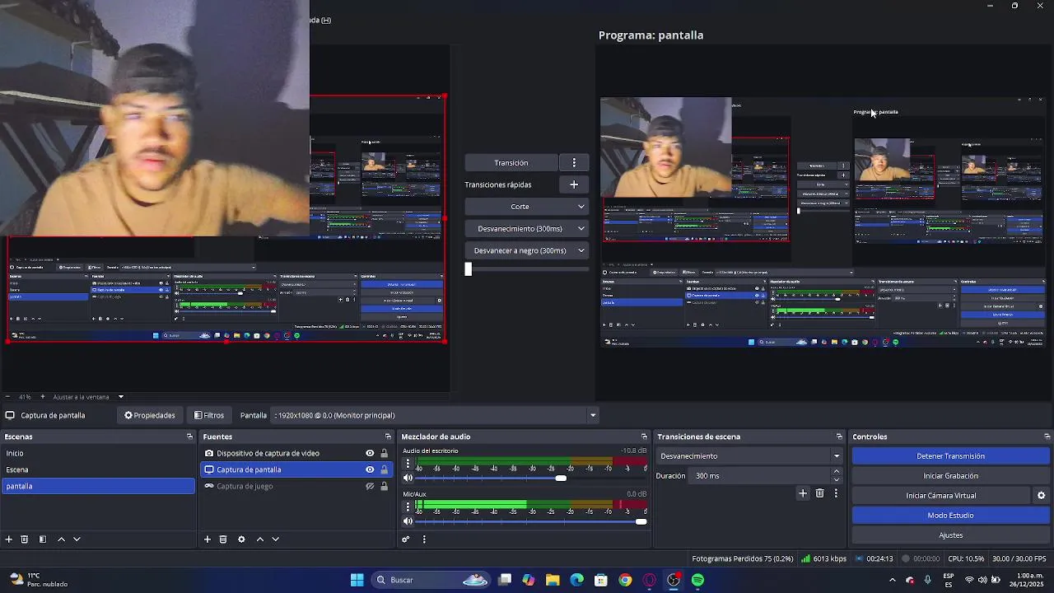
Task: Open Filtros for the selected source
Action: click(x=209, y=415)
